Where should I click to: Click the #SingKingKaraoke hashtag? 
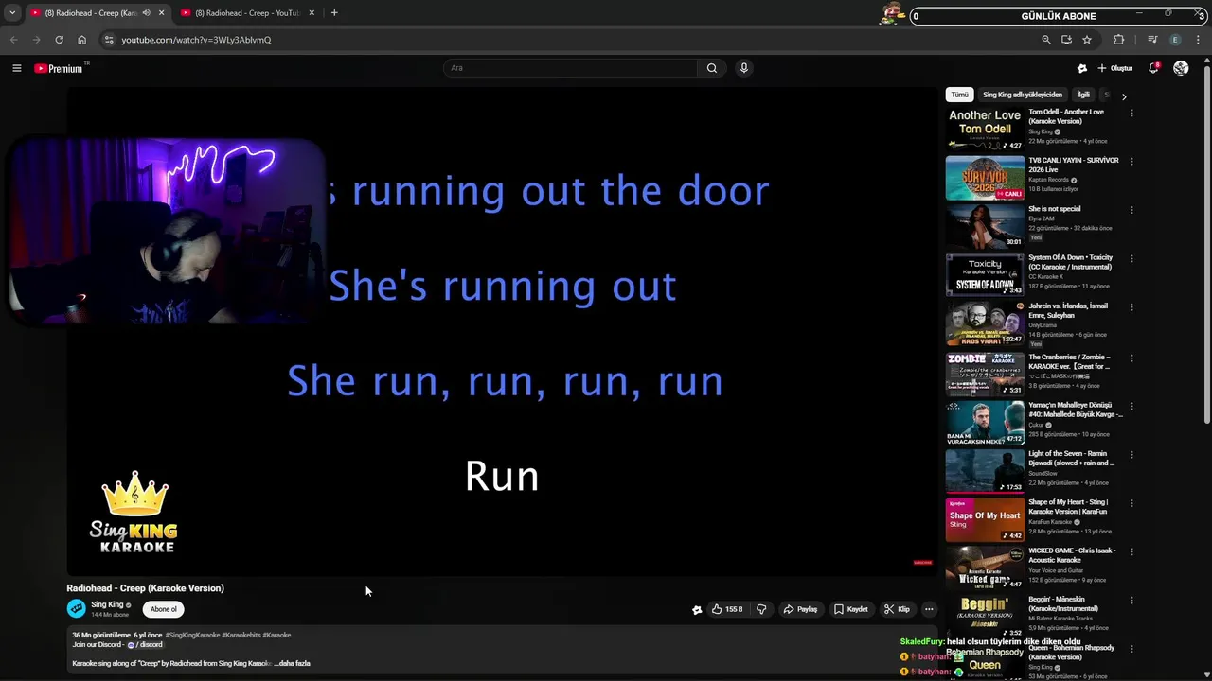(192, 635)
